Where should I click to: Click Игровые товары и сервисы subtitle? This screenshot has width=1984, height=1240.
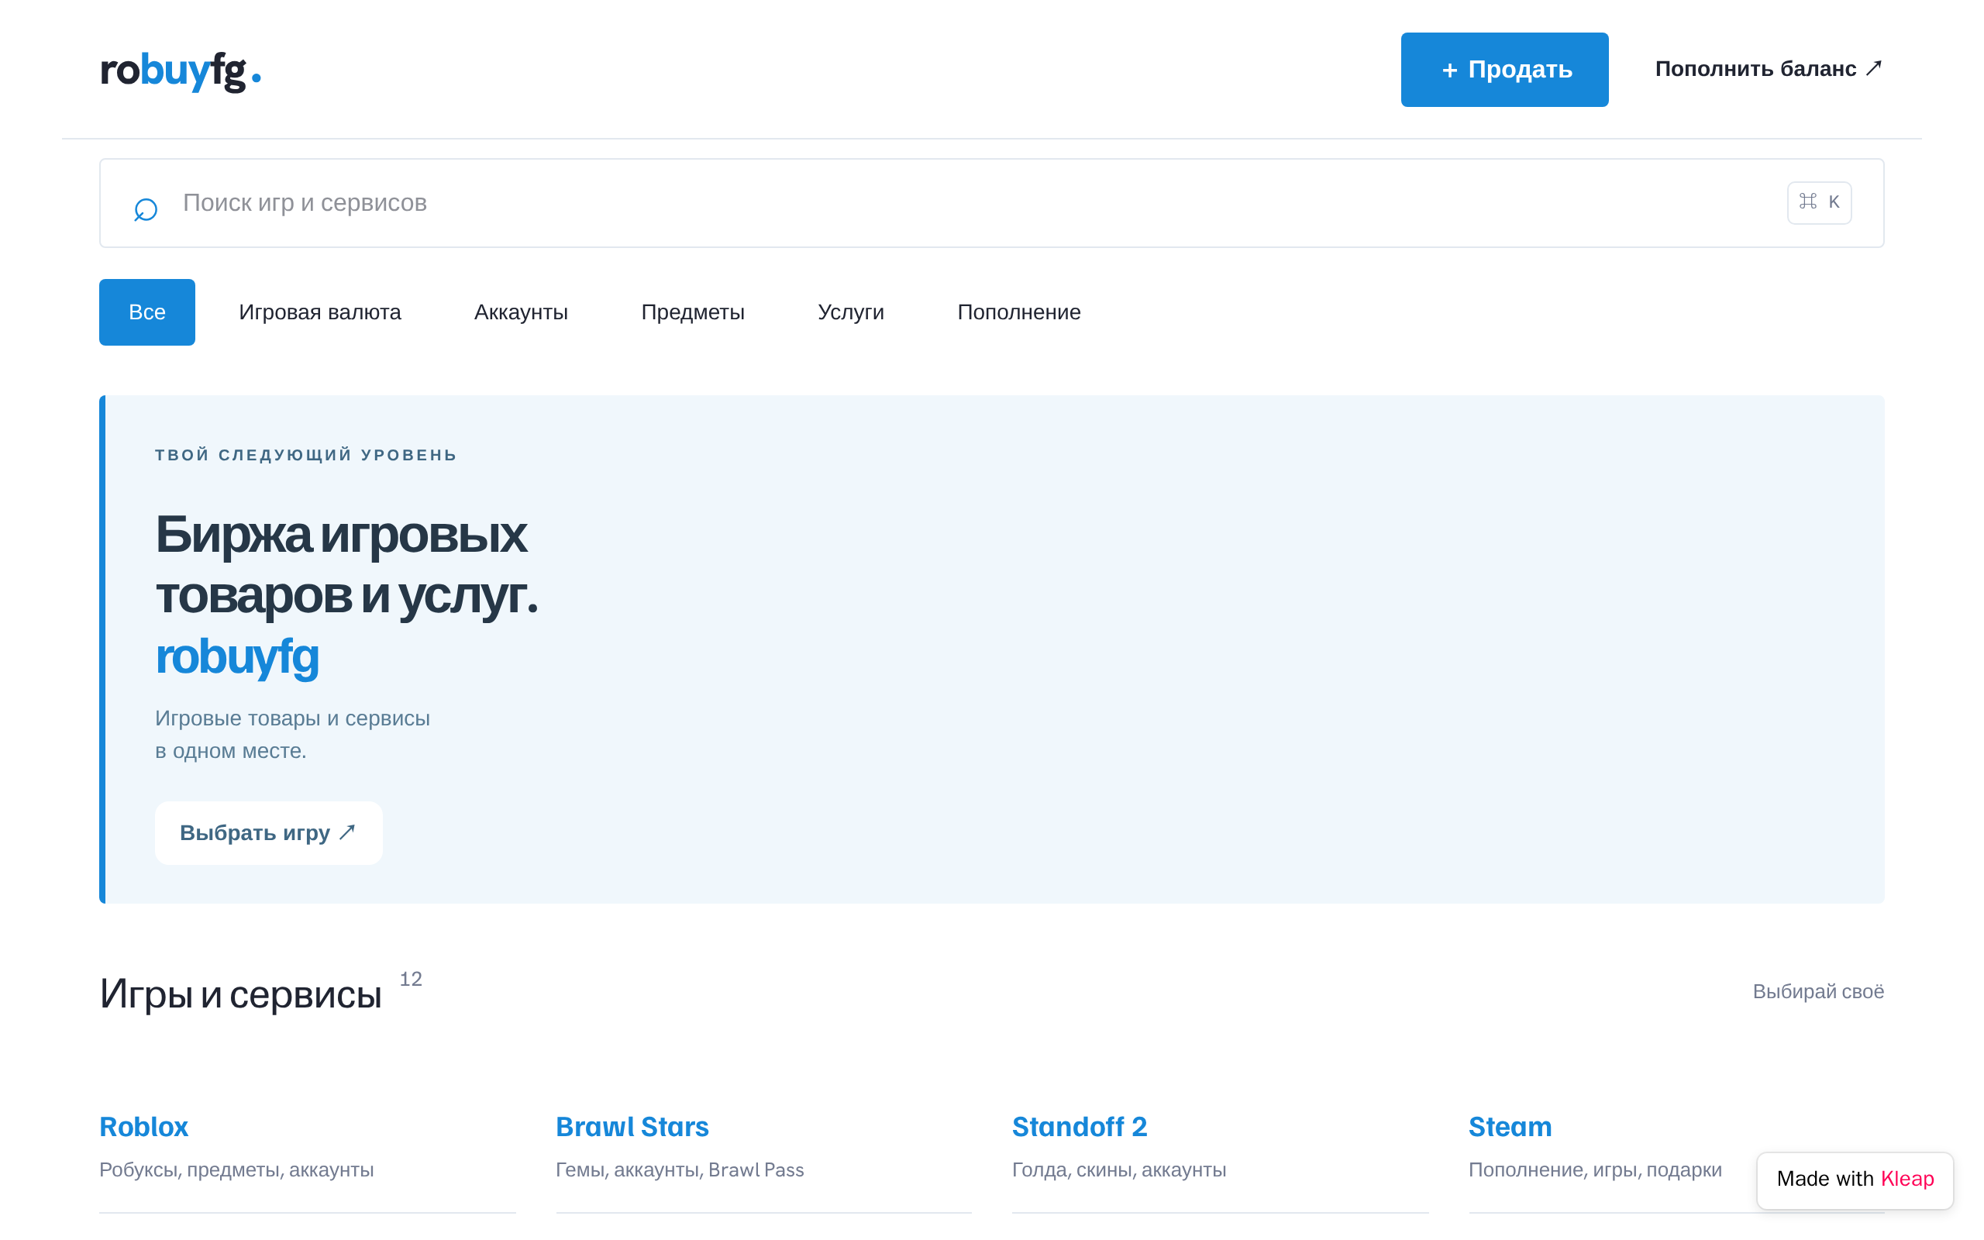[x=292, y=734]
